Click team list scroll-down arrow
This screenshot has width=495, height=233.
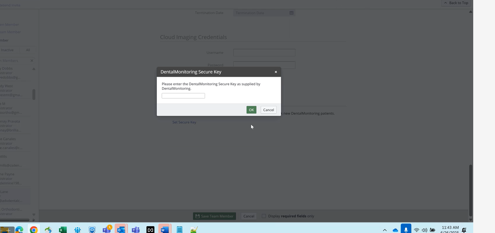34,214
